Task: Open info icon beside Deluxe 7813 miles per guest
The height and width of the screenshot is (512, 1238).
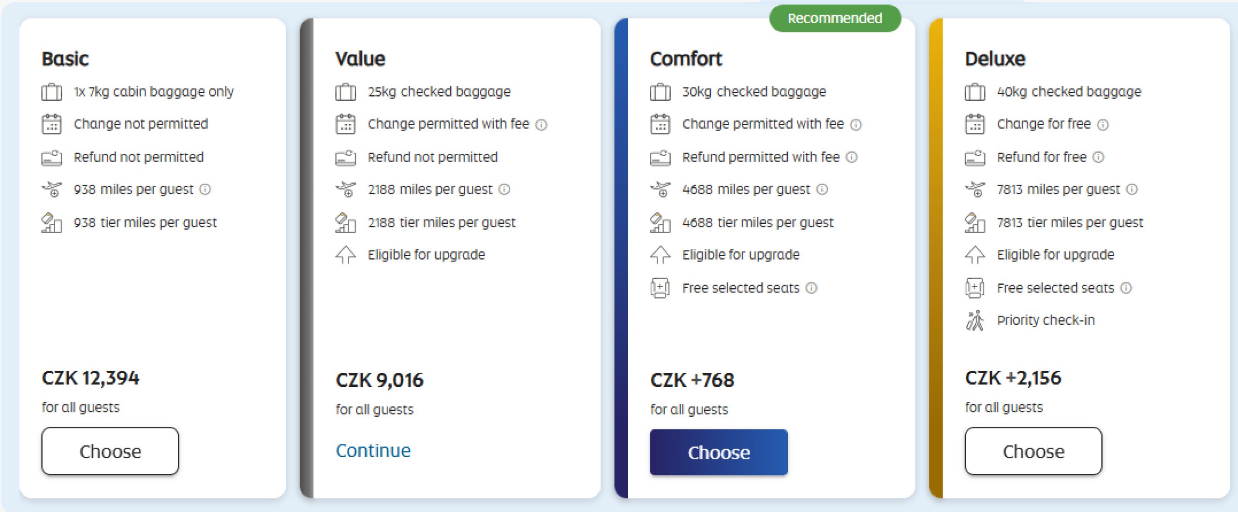Action: tap(1132, 189)
